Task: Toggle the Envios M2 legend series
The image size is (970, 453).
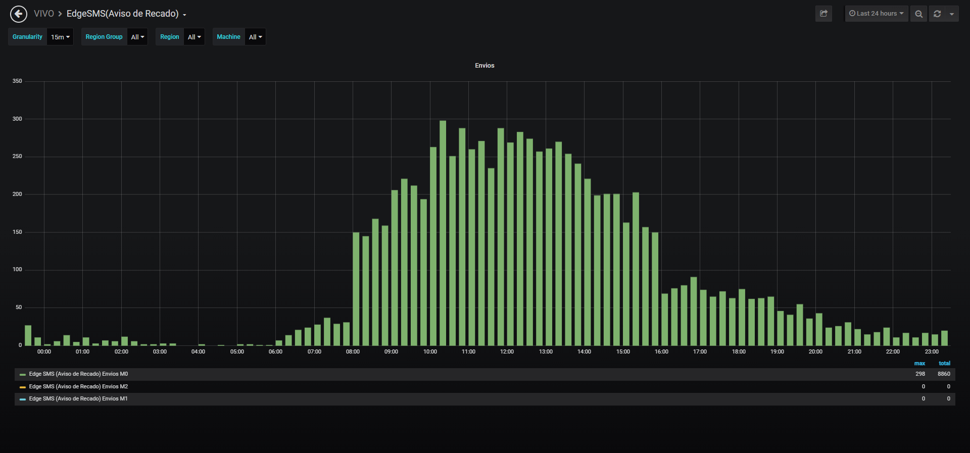Action: coord(78,387)
